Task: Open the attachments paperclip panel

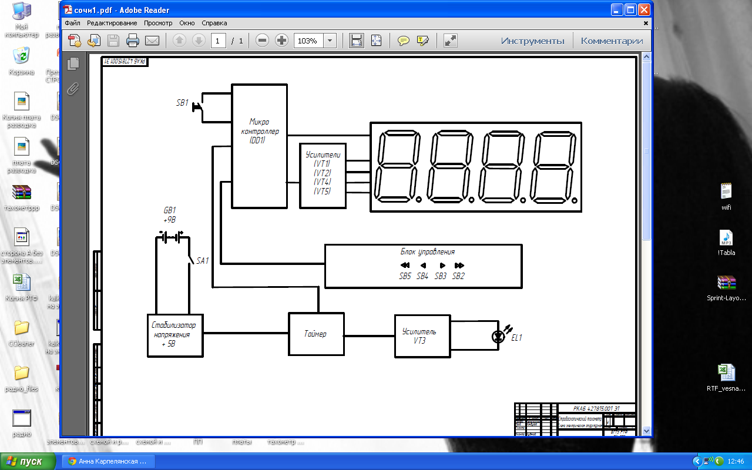Action: [73, 88]
